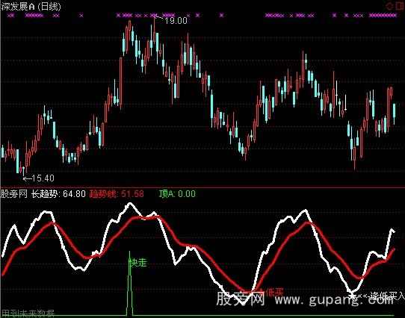Viewport: 405px width, 318px height.
Task: Click the 逢低买入 signal label at right
Action: click(x=387, y=296)
